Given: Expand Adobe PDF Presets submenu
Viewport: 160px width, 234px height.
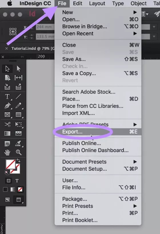Looking at the screenshot, I should pyautogui.click(x=98, y=125).
